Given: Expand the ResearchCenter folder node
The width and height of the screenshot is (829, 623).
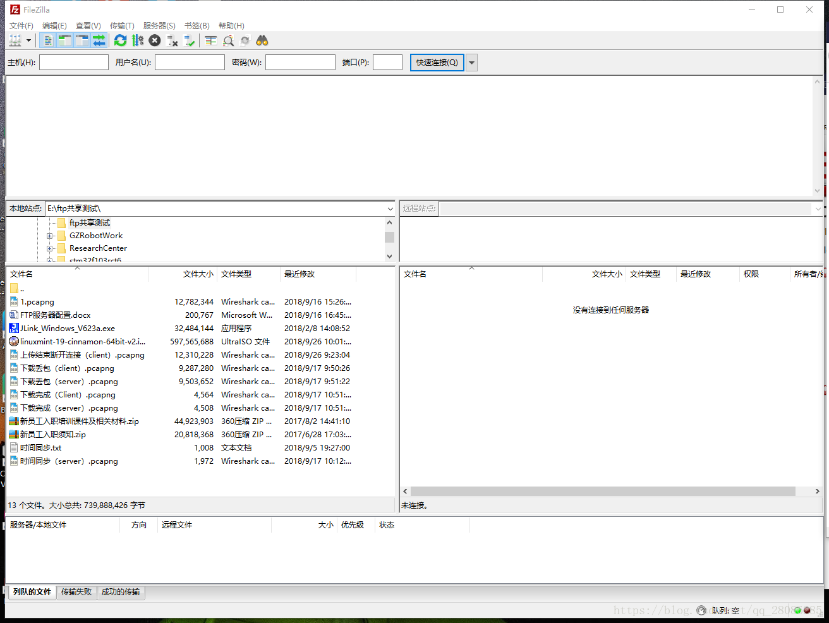Looking at the screenshot, I should pos(49,248).
